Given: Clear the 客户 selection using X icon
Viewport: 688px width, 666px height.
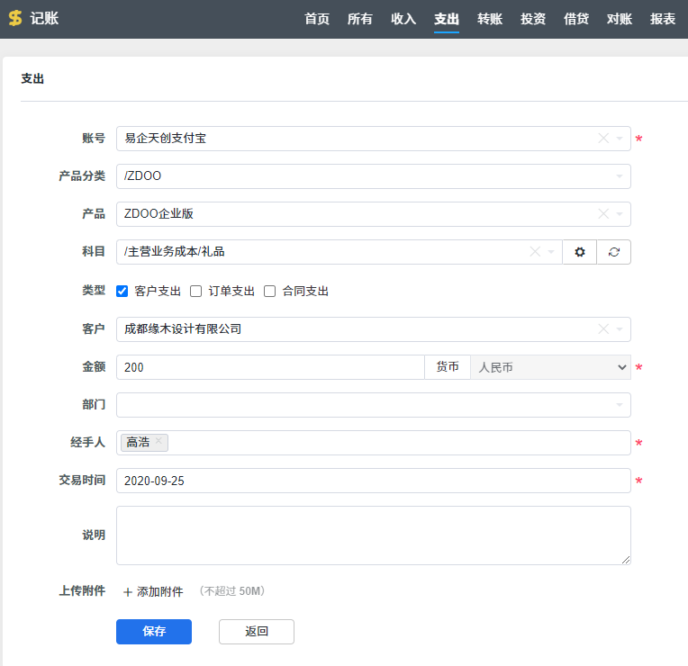Looking at the screenshot, I should point(603,329).
